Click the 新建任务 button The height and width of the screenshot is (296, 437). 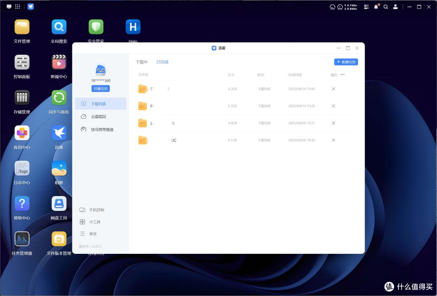point(346,62)
